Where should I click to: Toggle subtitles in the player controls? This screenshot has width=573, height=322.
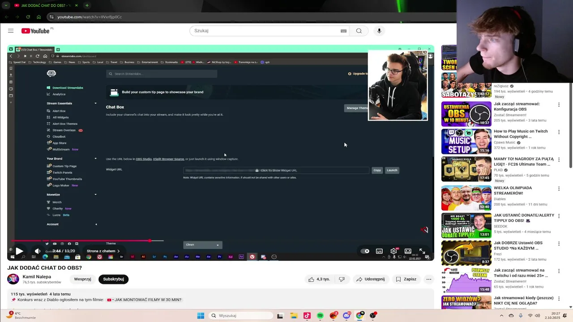[379, 251]
